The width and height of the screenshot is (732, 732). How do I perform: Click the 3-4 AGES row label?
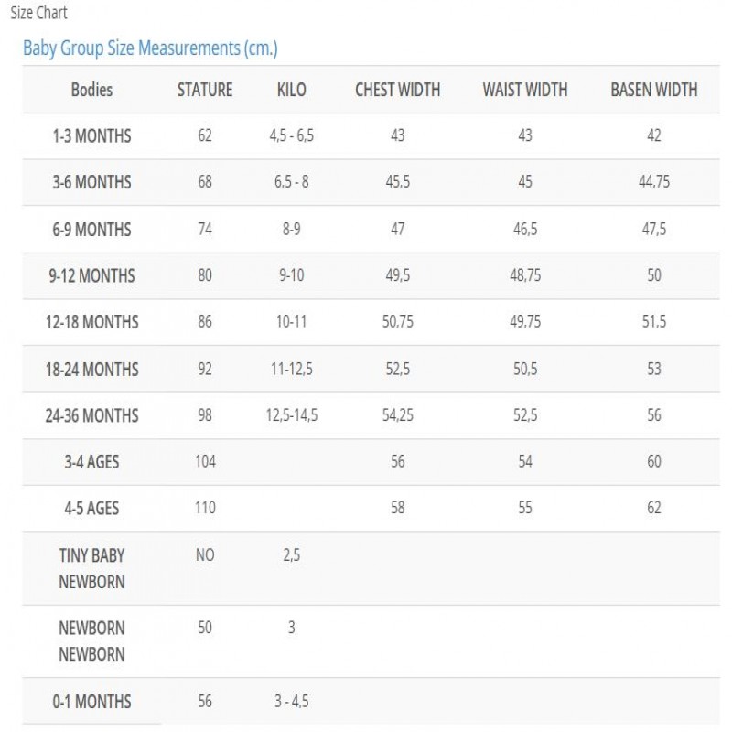coord(91,462)
